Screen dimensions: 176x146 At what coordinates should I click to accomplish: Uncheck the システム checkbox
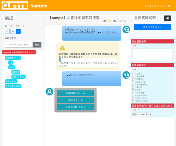point(114,21)
